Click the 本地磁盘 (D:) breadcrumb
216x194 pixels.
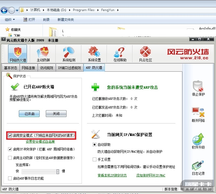coord(56,10)
